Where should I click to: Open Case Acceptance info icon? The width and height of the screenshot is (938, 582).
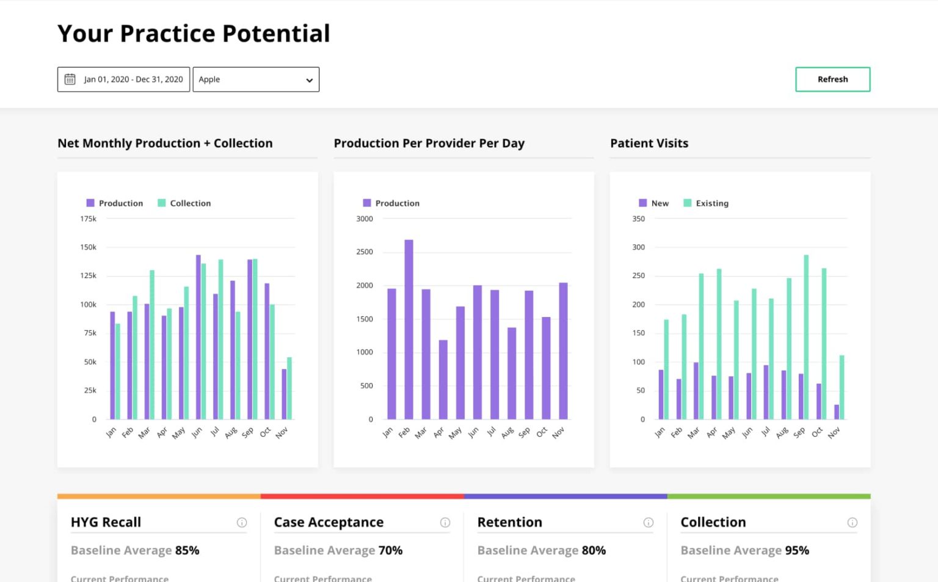coord(445,522)
